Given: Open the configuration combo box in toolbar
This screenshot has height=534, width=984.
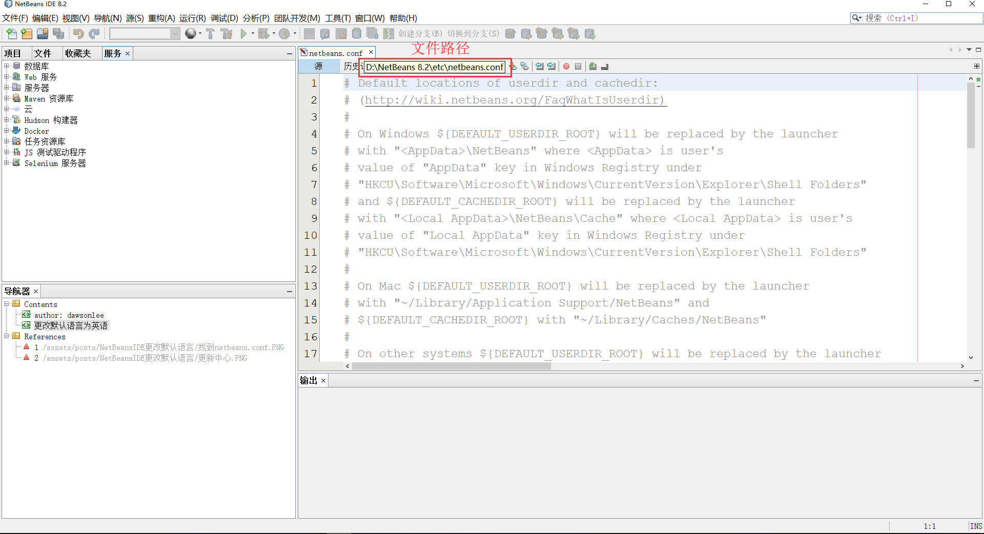Looking at the screenshot, I should pyautogui.click(x=145, y=34).
